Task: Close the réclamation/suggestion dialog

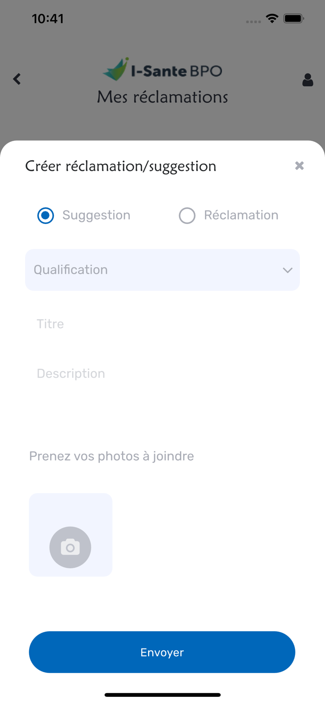Action: 299,165
